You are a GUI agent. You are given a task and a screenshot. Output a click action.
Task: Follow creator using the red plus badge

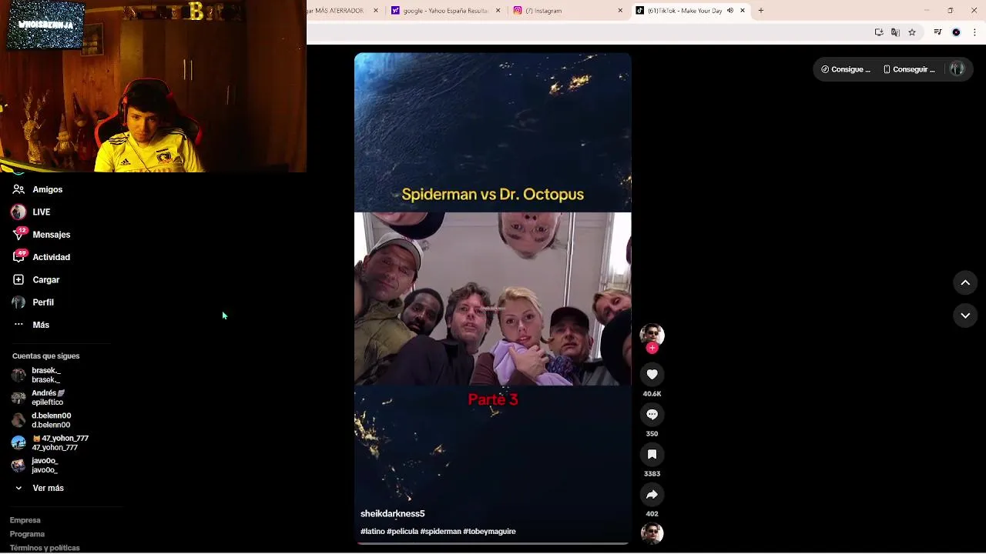click(652, 348)
